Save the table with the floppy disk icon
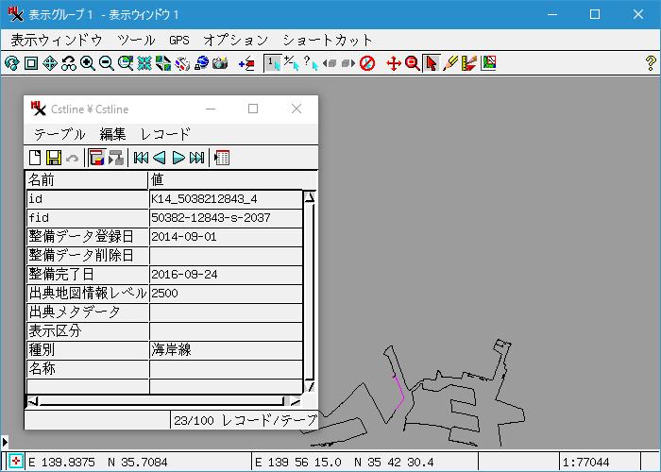The width and height of the screenshot is (661, 472). (x=54, y=158)
